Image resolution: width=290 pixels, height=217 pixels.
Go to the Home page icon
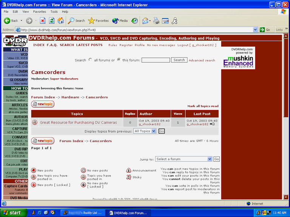[x=60, y=21]
